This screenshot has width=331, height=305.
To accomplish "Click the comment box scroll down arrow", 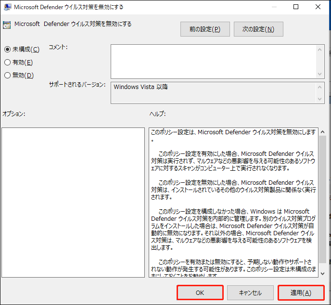I will [x=319, y=74].
